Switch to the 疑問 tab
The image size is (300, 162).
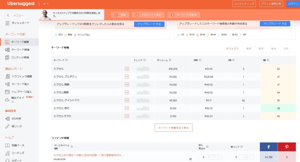[x=261, y=48]
